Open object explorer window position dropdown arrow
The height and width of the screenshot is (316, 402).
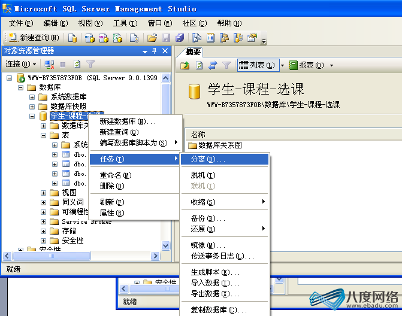[x=145, y=51]
